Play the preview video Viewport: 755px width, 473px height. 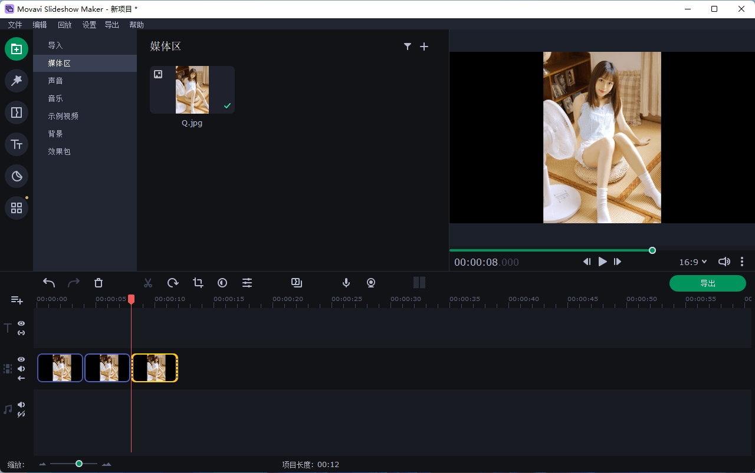coord(602,262)
